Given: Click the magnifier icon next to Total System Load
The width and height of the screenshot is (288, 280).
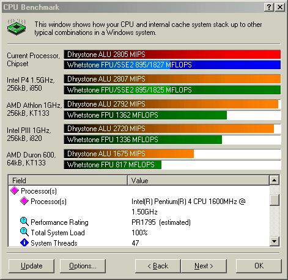Looking at the screenshot, I should [24, 232].
